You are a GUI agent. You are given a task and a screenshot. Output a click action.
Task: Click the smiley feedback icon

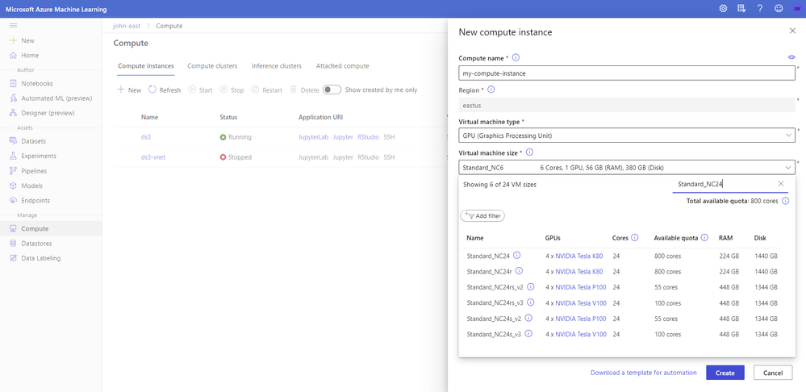779,8
